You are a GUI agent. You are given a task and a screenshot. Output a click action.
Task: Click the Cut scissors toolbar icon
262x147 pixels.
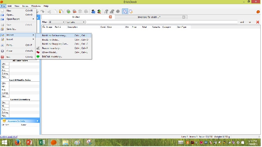pos(49,11)
